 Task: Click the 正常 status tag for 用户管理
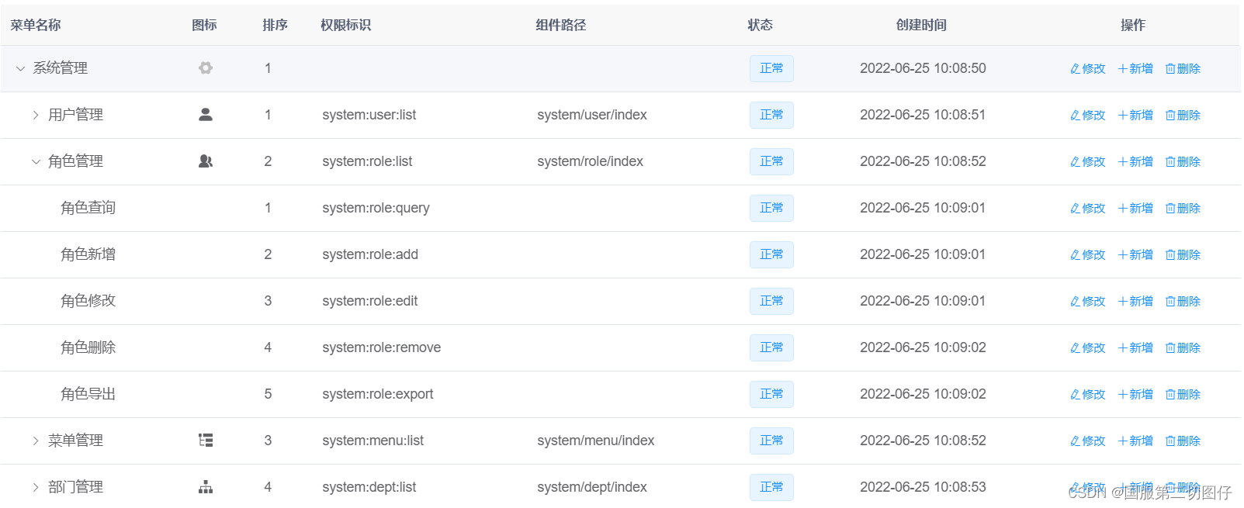pyautogui.click(x=771, y=115)
